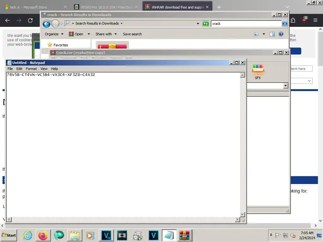Click the Notepad taskbar icon

point(169,235)
